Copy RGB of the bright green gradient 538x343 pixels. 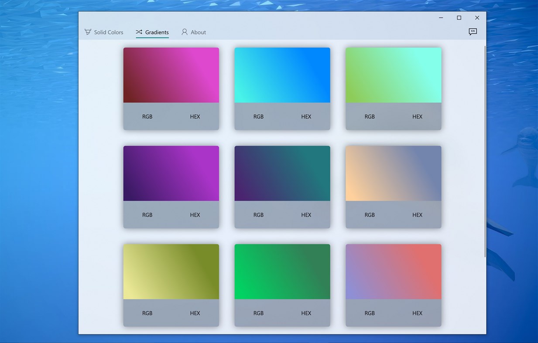(x=258, y=313)
